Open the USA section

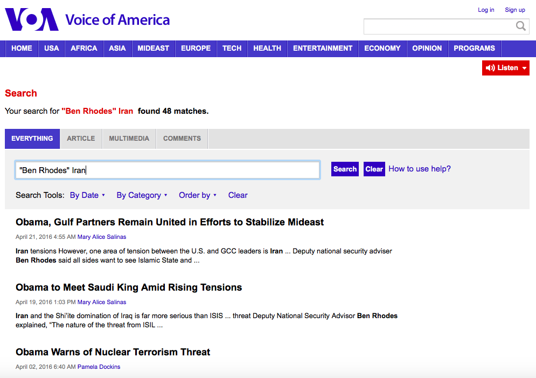[x=51, y=48]
